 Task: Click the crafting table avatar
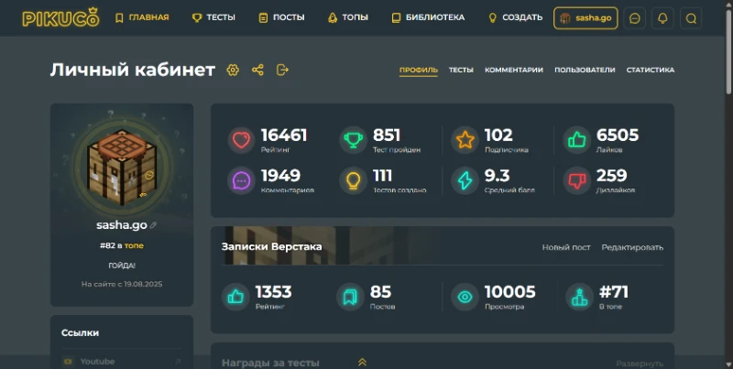click(x=122, y=166)
